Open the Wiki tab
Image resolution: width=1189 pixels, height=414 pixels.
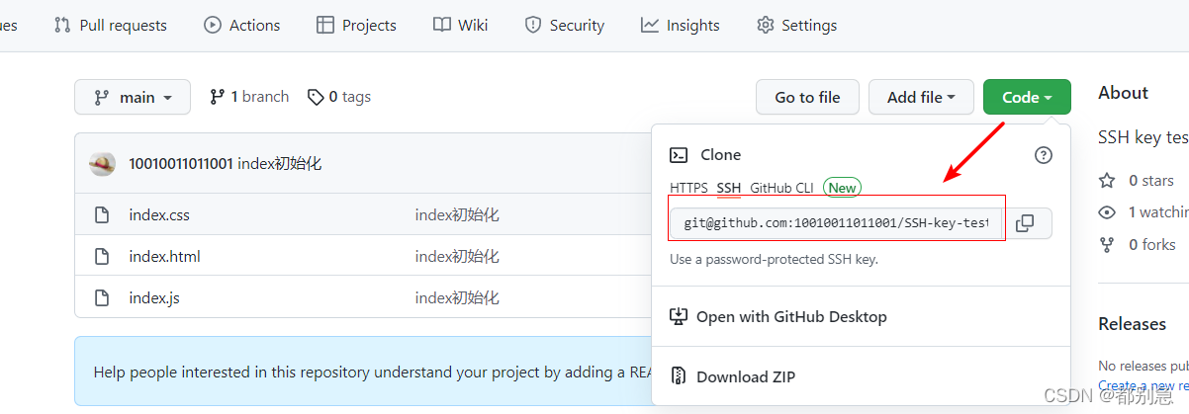point(460,26)
